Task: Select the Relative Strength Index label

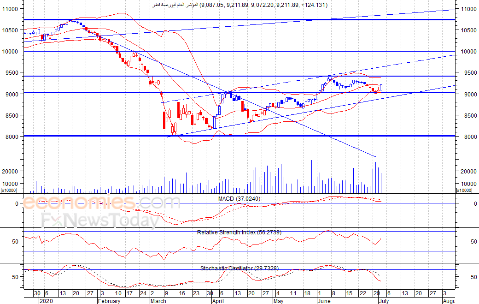Action: click(x=239, y=232)
